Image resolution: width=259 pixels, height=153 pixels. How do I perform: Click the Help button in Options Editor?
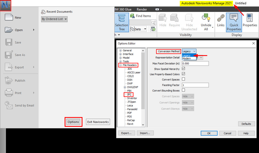[246, 133]
